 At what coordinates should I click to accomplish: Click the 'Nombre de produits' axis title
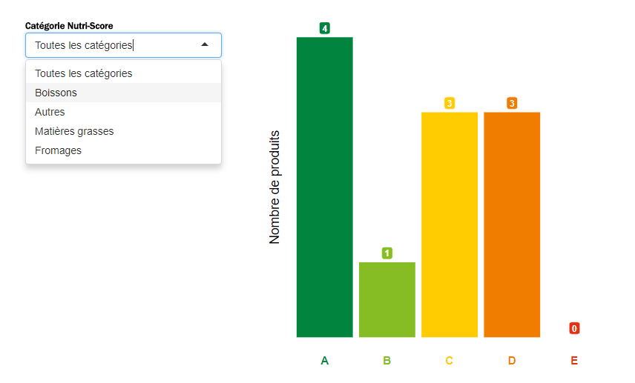(275, 187)
